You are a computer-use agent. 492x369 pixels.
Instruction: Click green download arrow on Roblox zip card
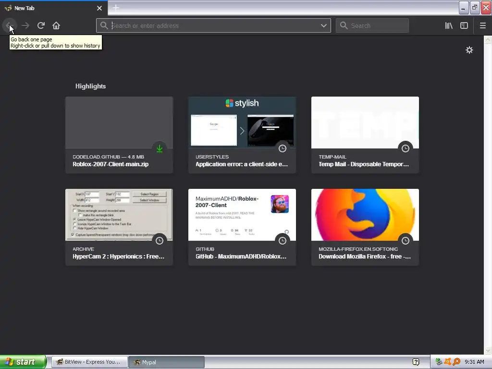[160, 148]
